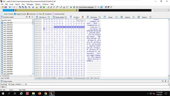Click the first binoculars search toolbar icon
Image resolution: width=170 pixels, height=96 pixels.
pyautogui.click(x=20, y=7)
